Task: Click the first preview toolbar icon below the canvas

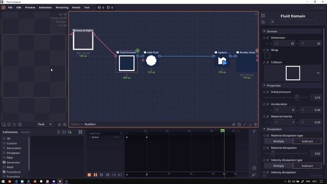Action: pyautogui.click(x=4, y=125)
